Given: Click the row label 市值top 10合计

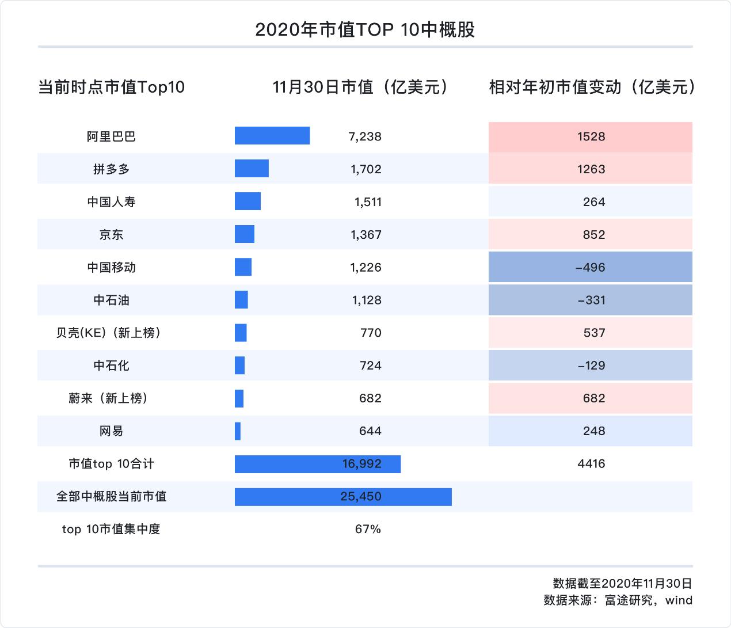Looking at the screenshot, I should click(x=111, y=464).
